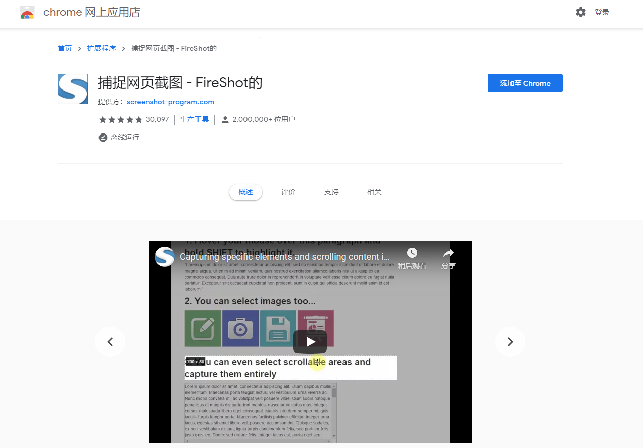Viewport: 643px width, 448px height.
Task: Click the 登录 sign-in link
Action: click(602, 13)
